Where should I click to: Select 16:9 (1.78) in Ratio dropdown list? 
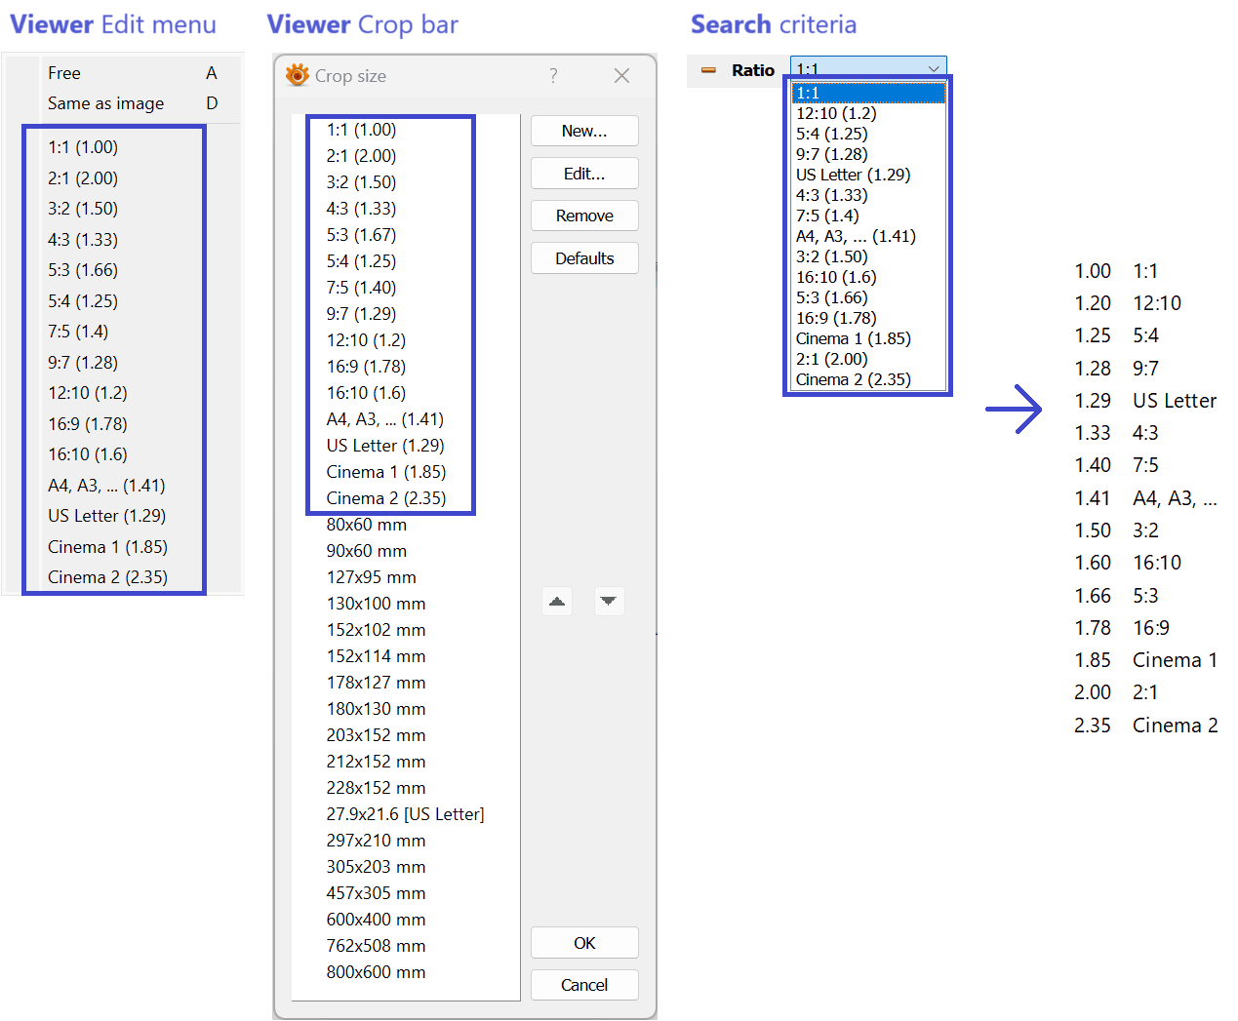tap(836, 318)
